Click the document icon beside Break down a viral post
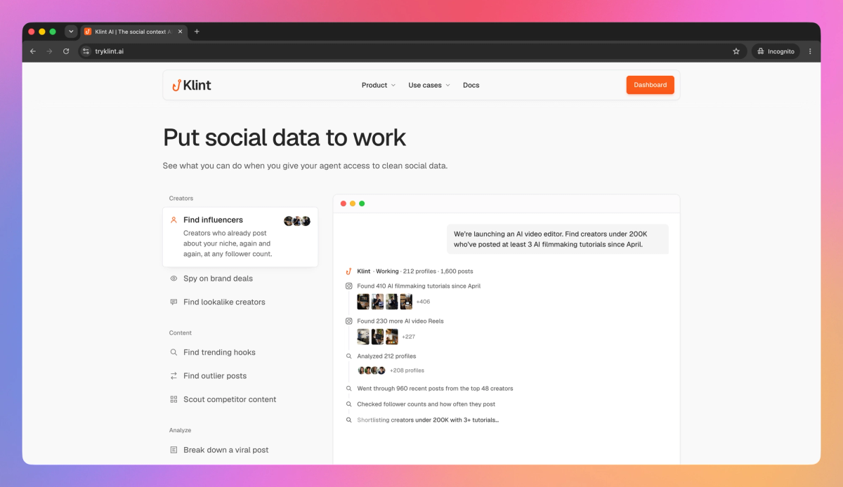This screenshot has width=843, height=487. click(x=174, y=450)
